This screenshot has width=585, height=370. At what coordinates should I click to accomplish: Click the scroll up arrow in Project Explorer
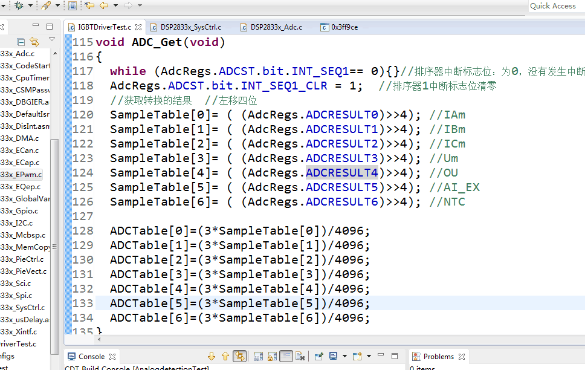point(55,53)
